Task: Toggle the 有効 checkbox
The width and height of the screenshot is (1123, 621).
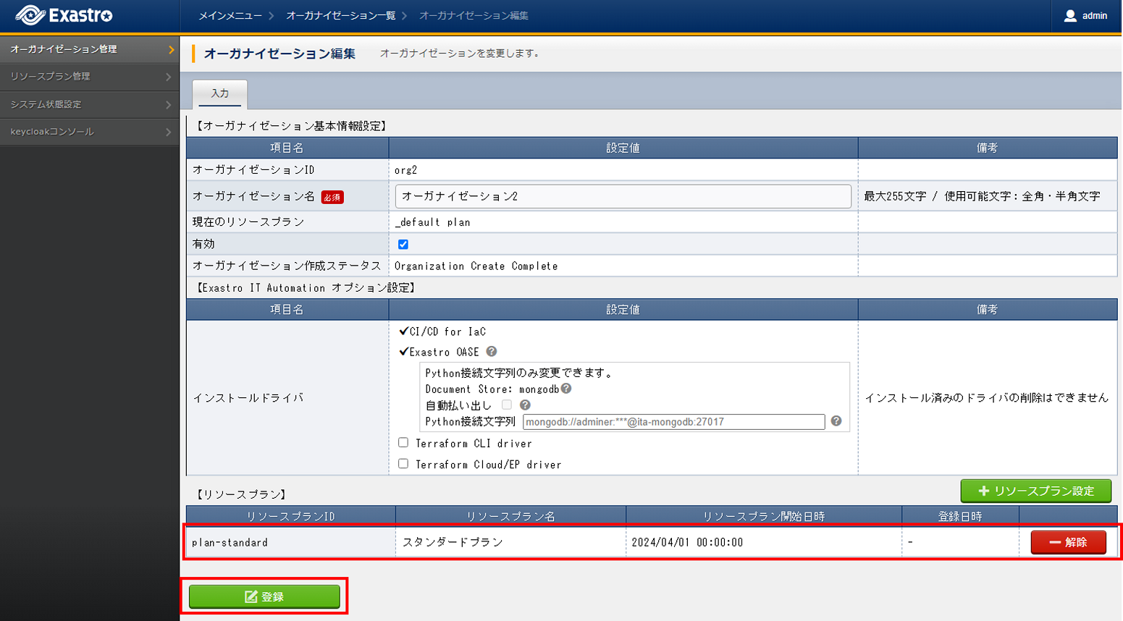Action: [x=403, y=245]
